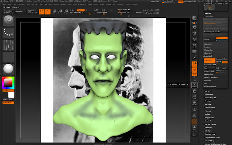This screenshot has height=145, width=232.
Task: Select the Rotate transform icon in top shelf
Action: [66, 12]
